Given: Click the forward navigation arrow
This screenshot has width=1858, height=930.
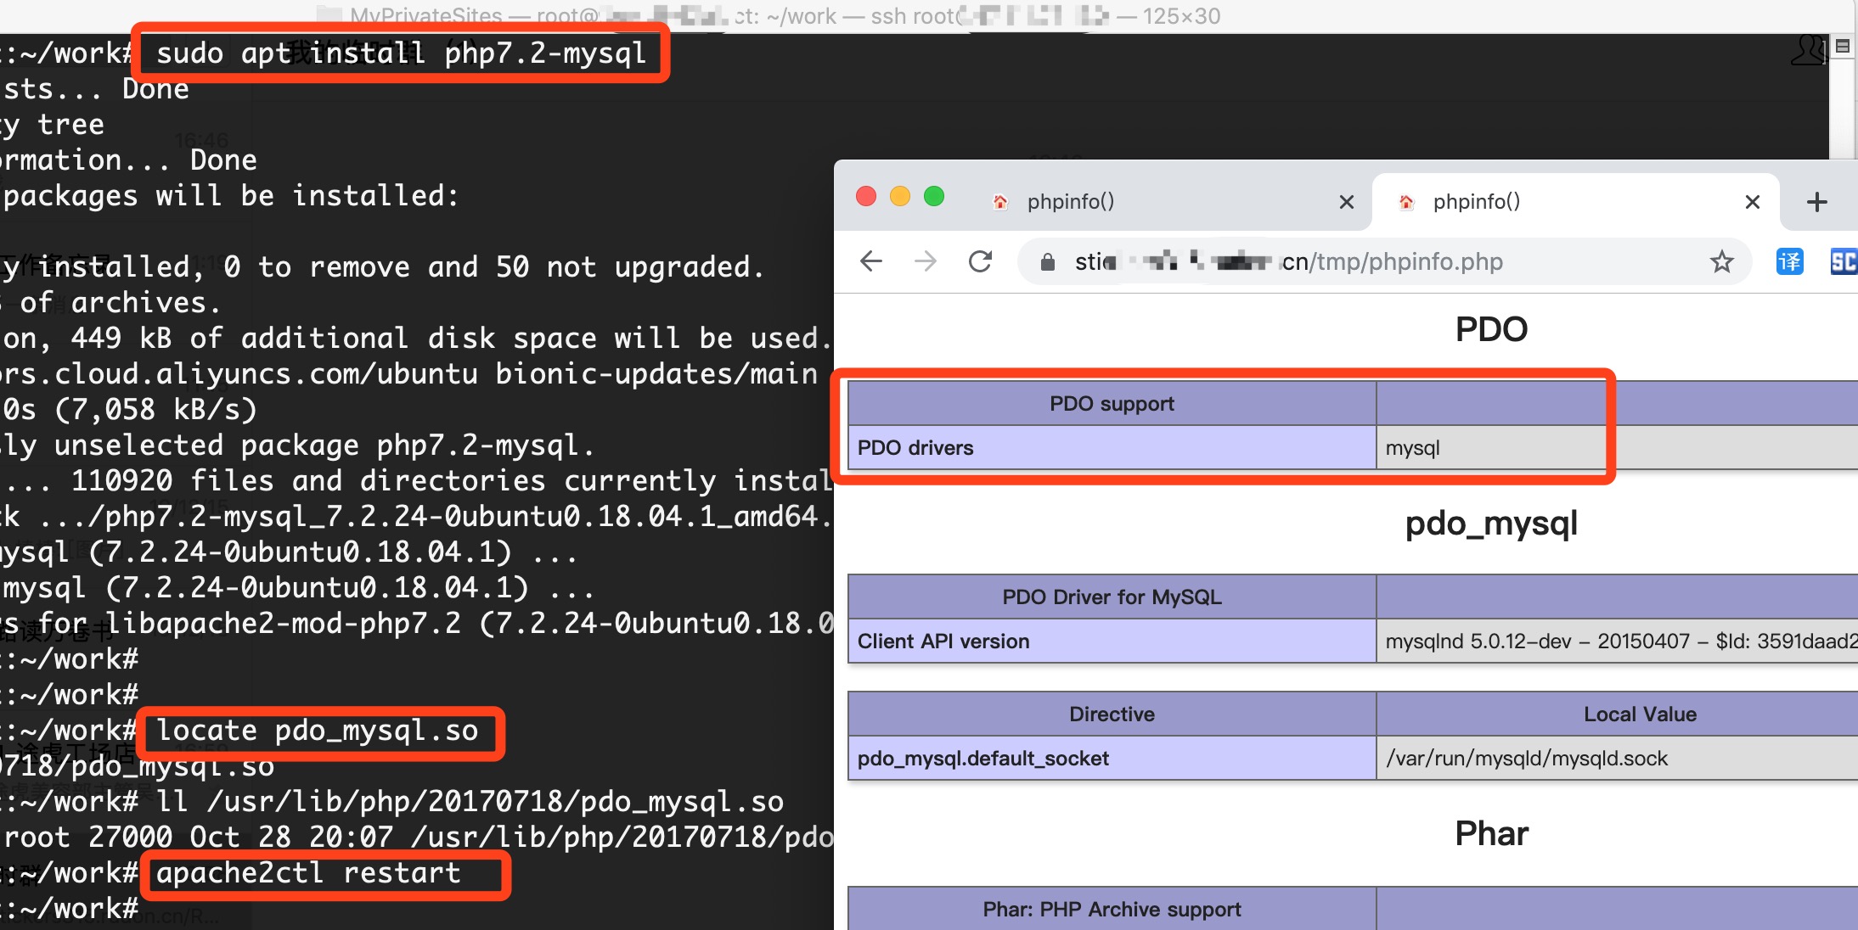Looking at the screenshot, I should (x=926, y=261).
